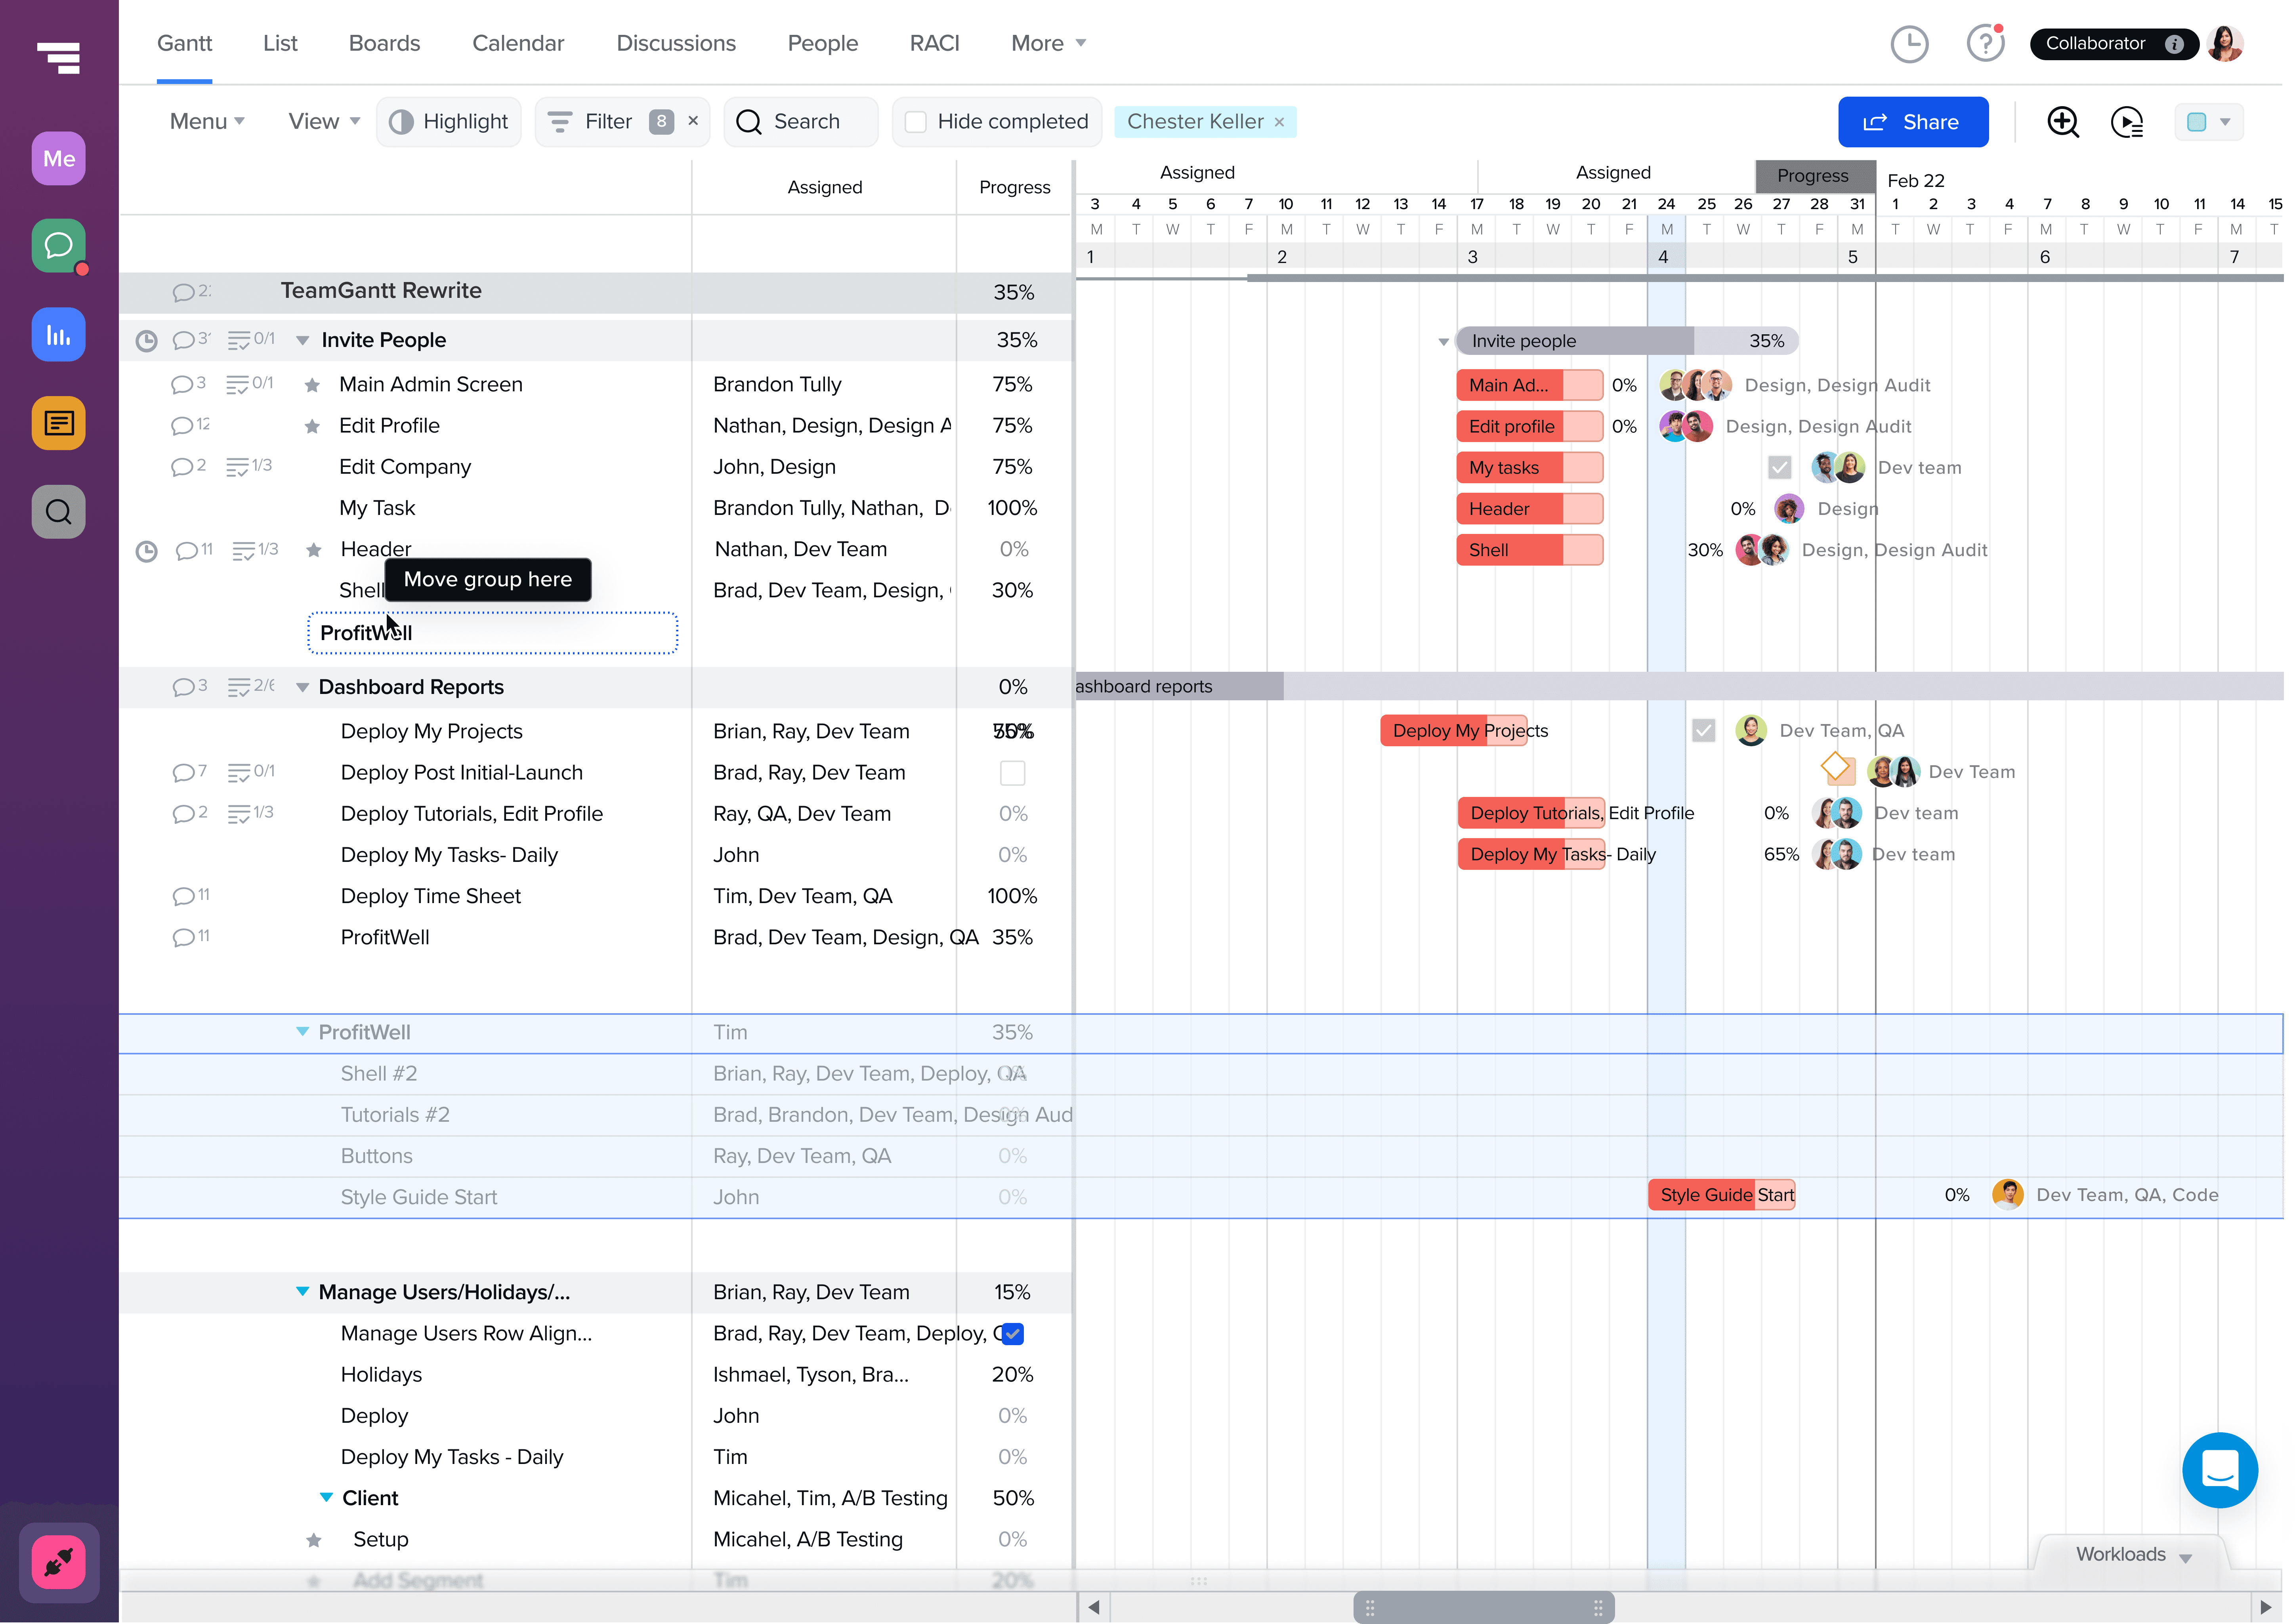Switch to the RACI tab
Image resolution: width=2295 pixels, height=1624 pixels.
(x=934, y=43)
